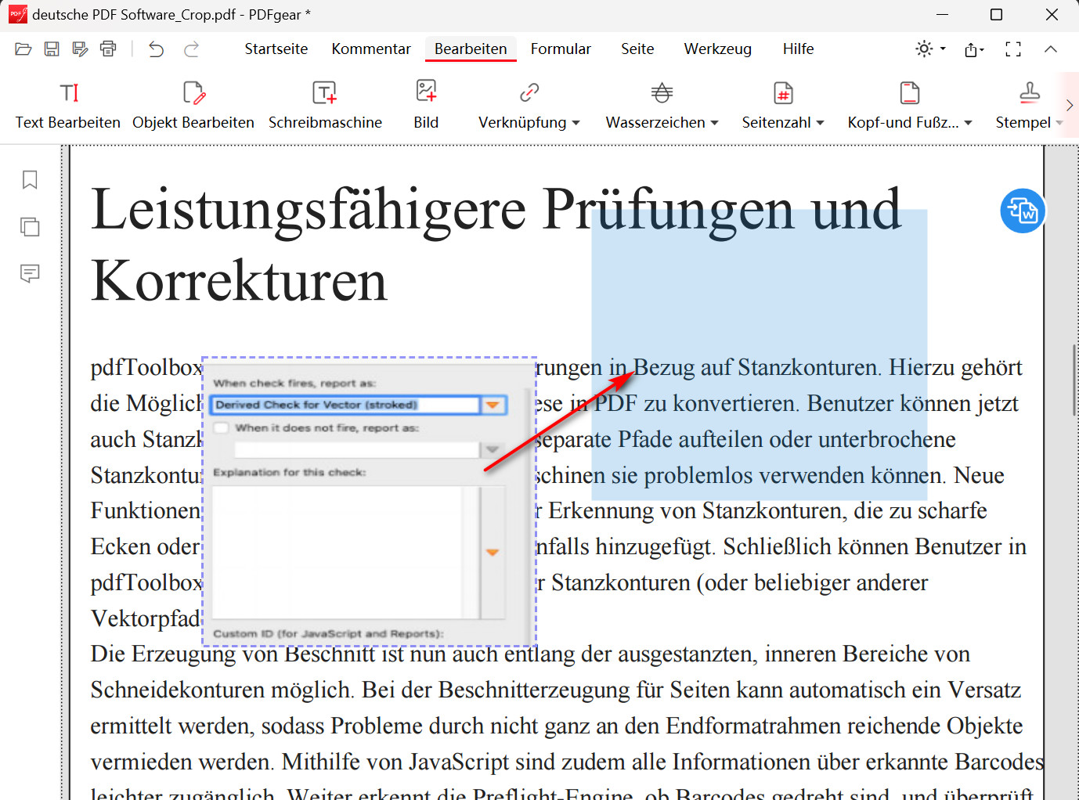Open the Schreibmaschine tool
This screenshot has height=800, width=1079.
(x=325, y=103)
